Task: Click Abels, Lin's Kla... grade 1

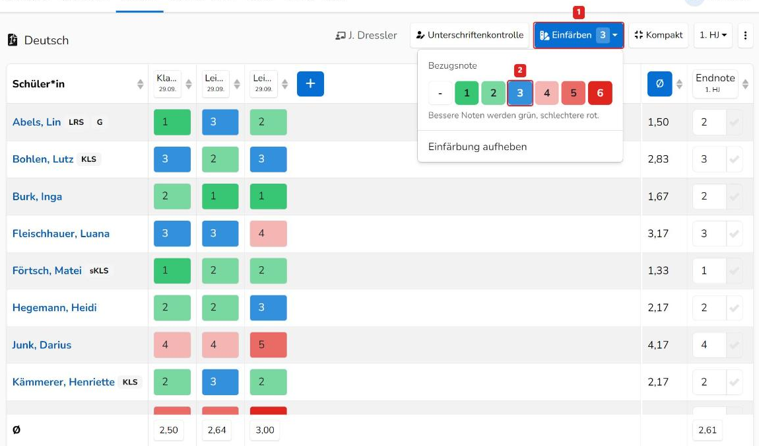Action: (172, 122)
